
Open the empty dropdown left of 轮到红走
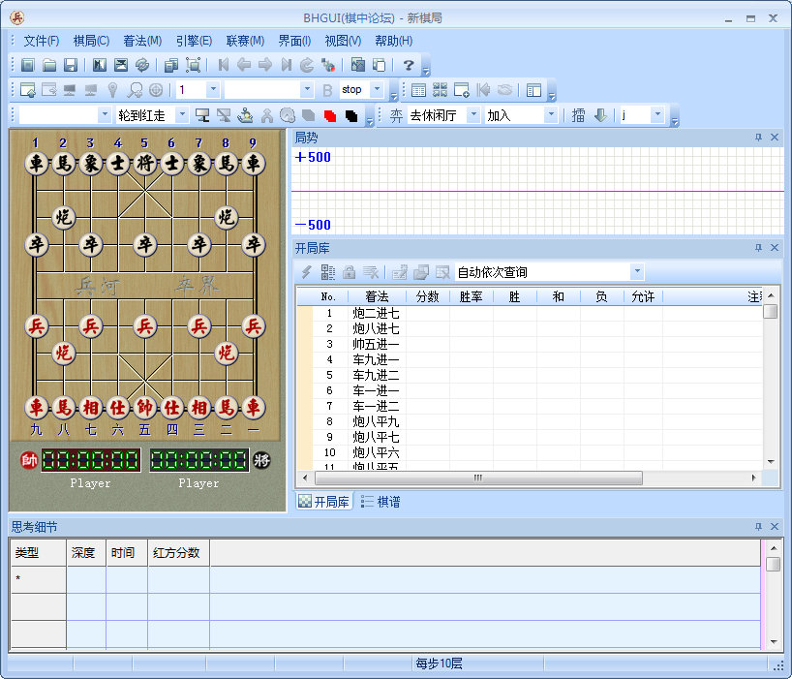coord(105,115)
